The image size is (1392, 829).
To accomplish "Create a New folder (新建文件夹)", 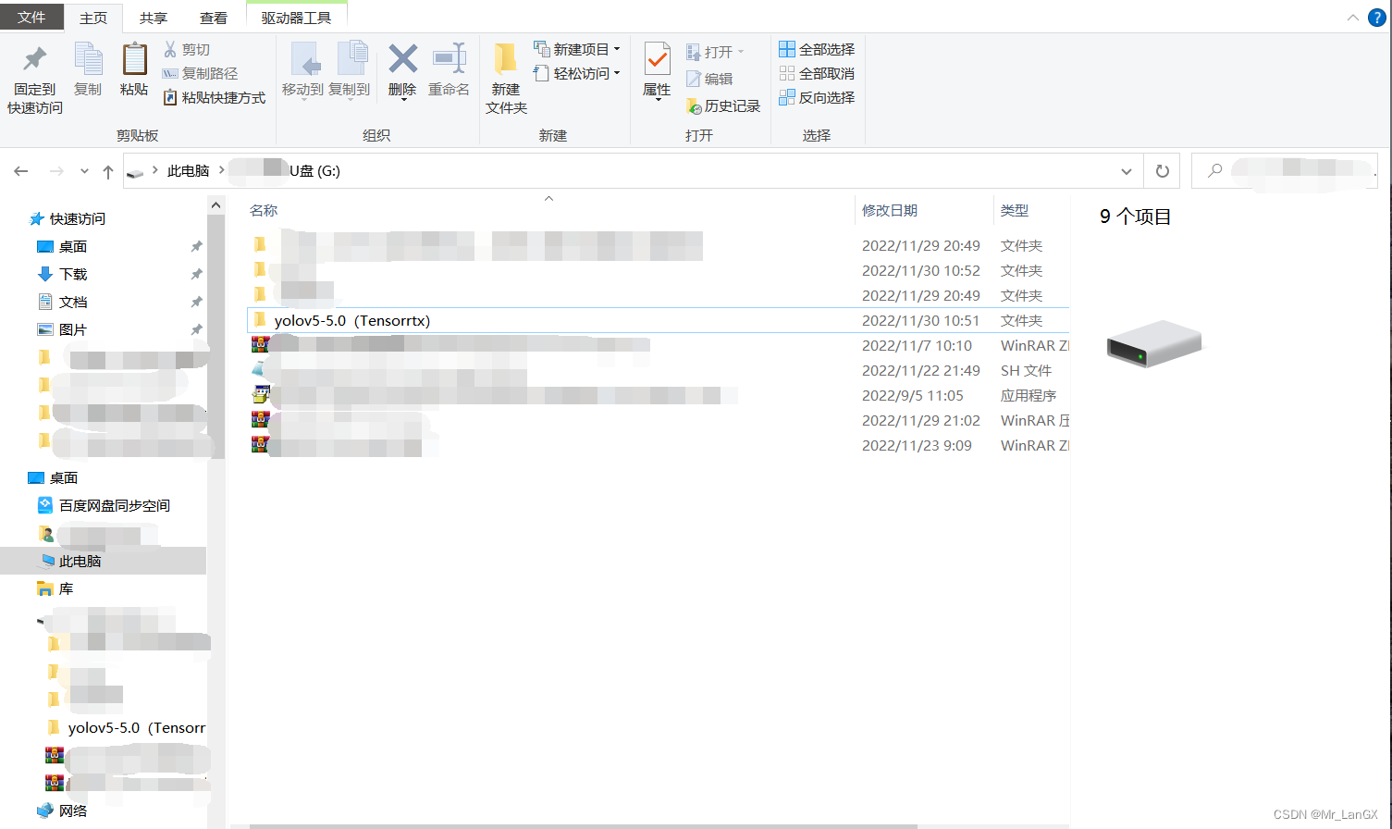I will click(x=506, y=80).
